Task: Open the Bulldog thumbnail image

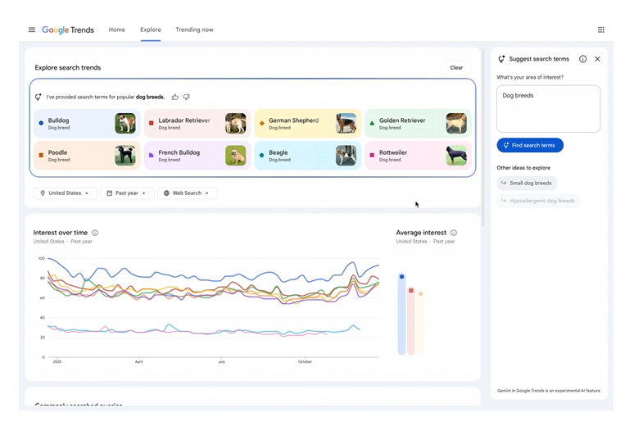Action: 125,124
